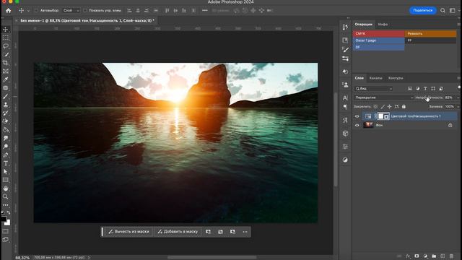This screenshot has width=462, height=260.
Task: Run the CMYK action button
Action: point(378,34)
